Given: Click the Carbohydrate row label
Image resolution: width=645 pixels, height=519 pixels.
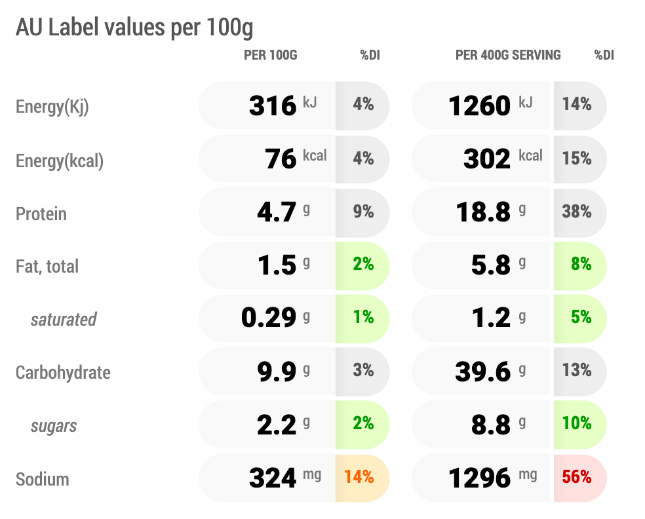Looking at the screenshot, I should pos(63,373).
